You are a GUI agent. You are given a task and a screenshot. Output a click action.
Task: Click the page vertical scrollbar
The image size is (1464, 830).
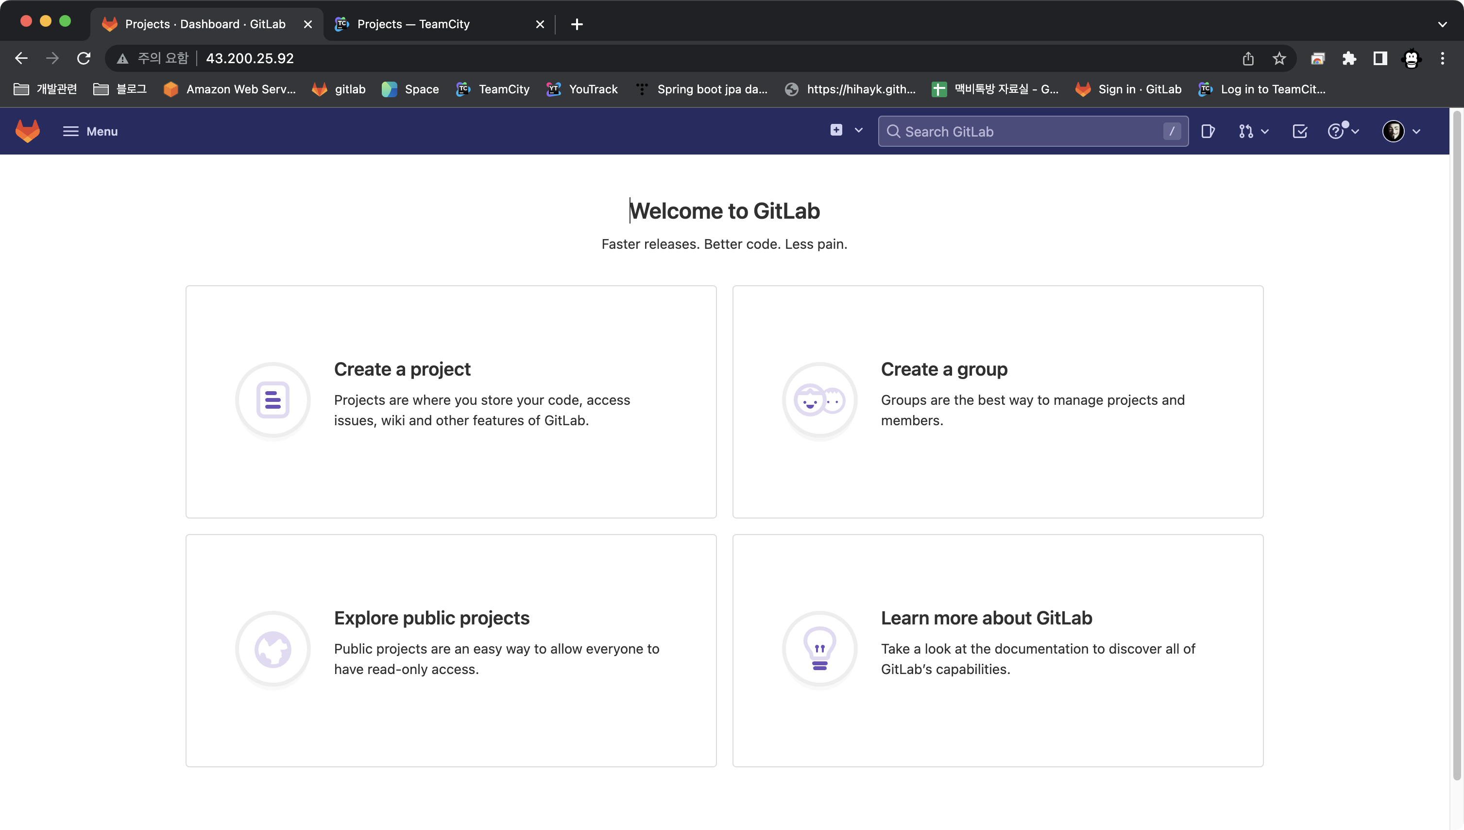pos(1457,445)
